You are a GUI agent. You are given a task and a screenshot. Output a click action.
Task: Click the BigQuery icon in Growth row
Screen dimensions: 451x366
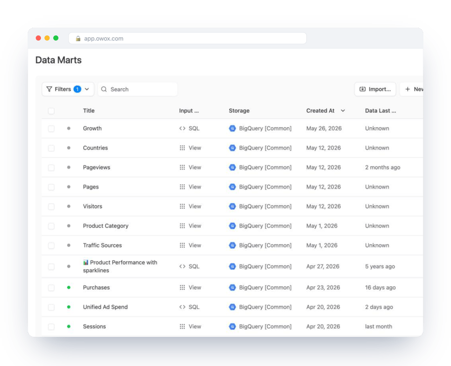(x=232, y=128)
